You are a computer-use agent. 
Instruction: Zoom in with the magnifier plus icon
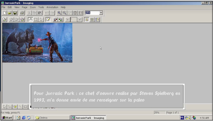pyautogui.click(x=59, y=13)
